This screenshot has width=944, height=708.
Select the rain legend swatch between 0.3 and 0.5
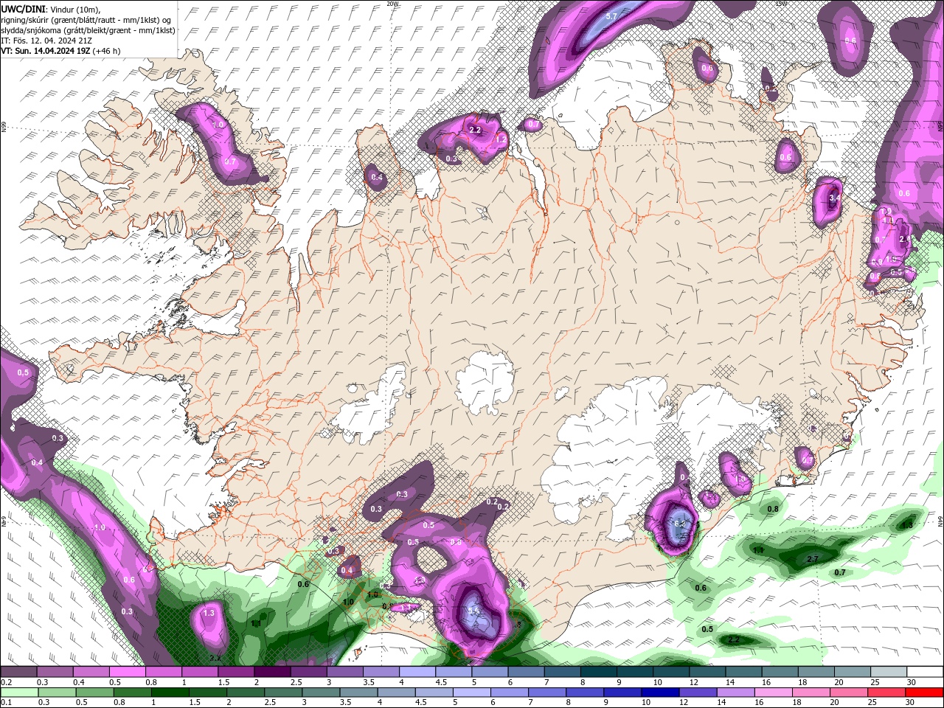(56, 693)
